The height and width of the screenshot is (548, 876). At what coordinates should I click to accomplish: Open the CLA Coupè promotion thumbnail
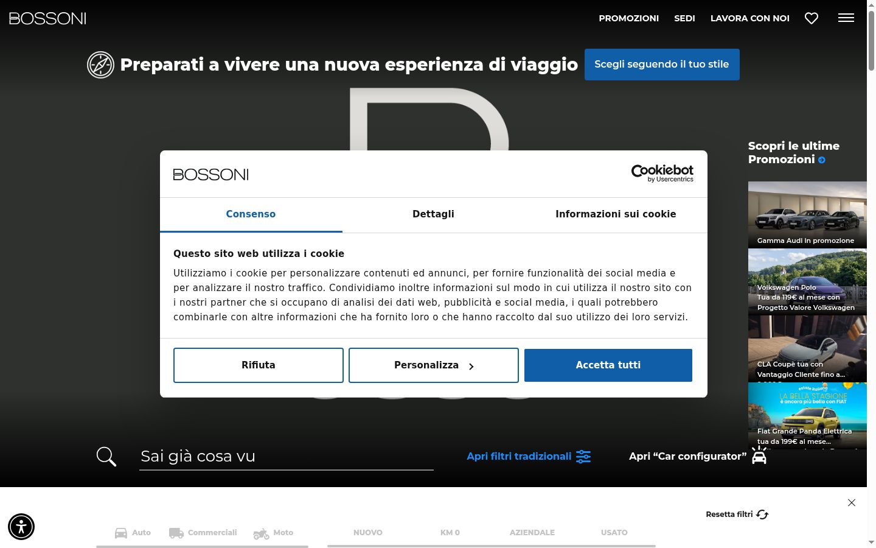coord(807,349)
